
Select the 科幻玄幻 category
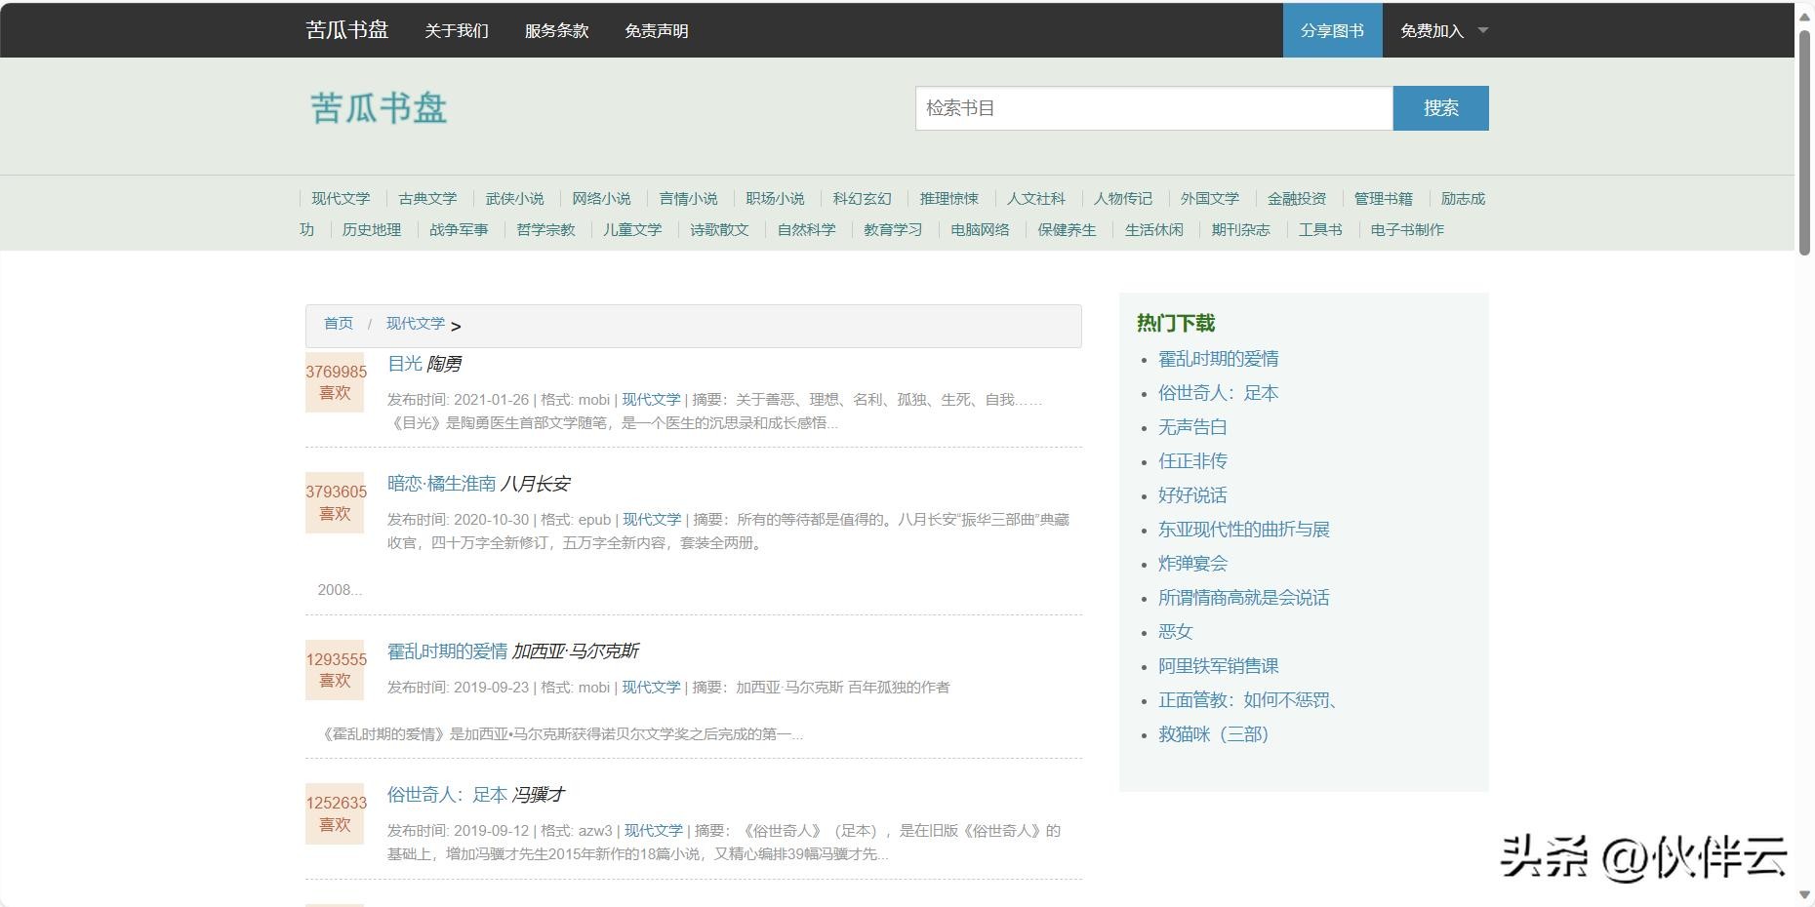tap(862, 199)
